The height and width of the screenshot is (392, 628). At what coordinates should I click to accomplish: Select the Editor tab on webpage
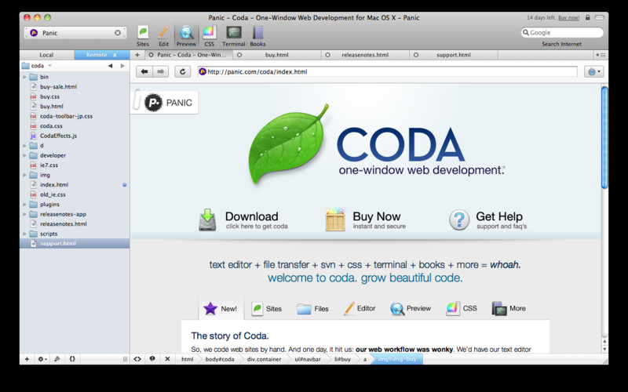tap(360, 308)
